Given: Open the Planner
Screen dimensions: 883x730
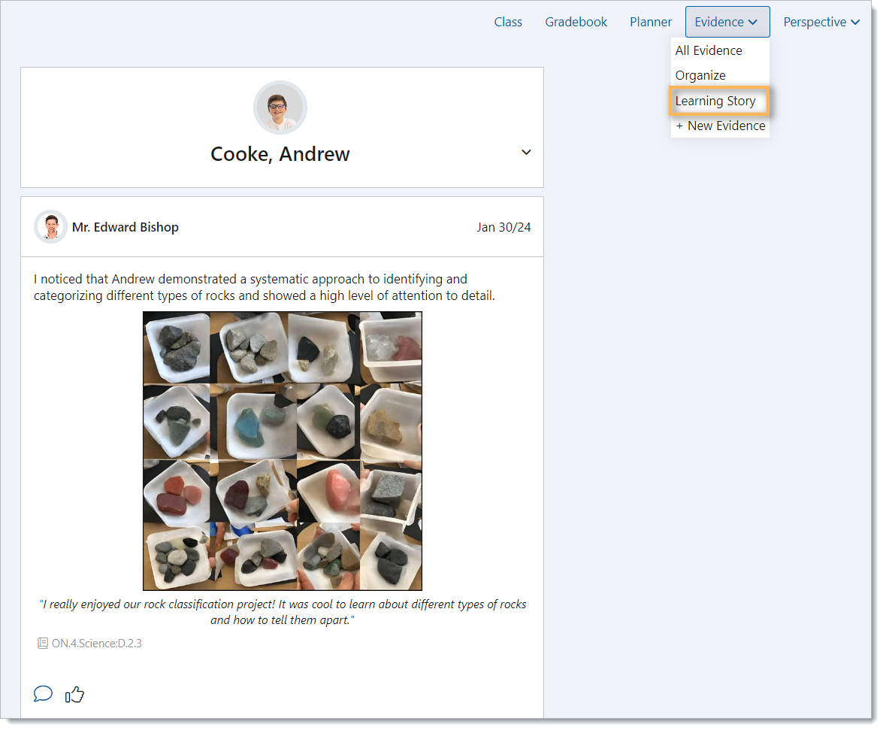Looking at the screenshot, I should pyautogui.click(x=651, y=22).
